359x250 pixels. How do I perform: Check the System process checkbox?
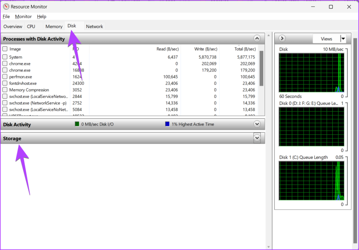5,57
